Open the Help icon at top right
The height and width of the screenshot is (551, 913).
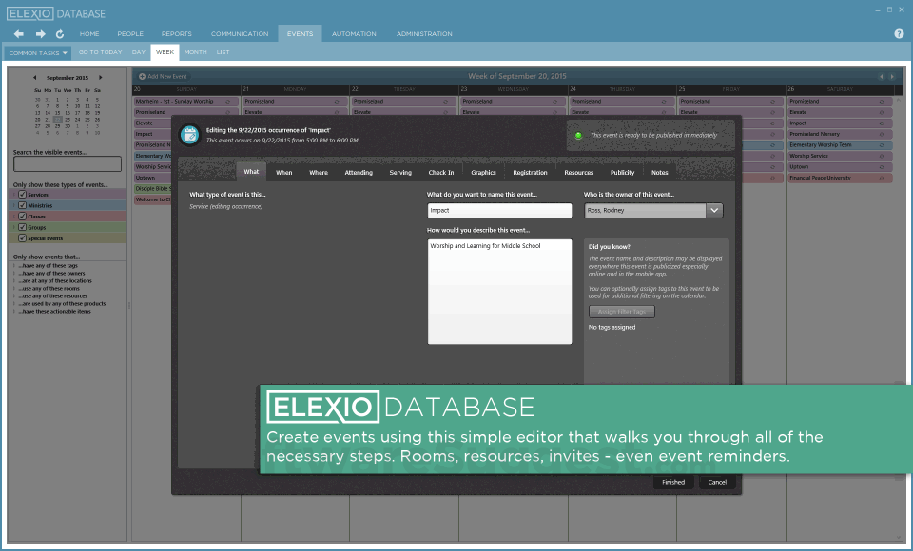(898, 32)
